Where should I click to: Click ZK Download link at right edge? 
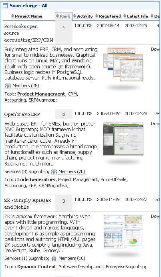[x=155, y=216]
